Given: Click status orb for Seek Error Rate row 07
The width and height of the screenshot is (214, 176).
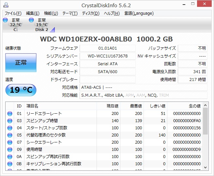Looking at the screenshot, I should click(x=10, y=142).
